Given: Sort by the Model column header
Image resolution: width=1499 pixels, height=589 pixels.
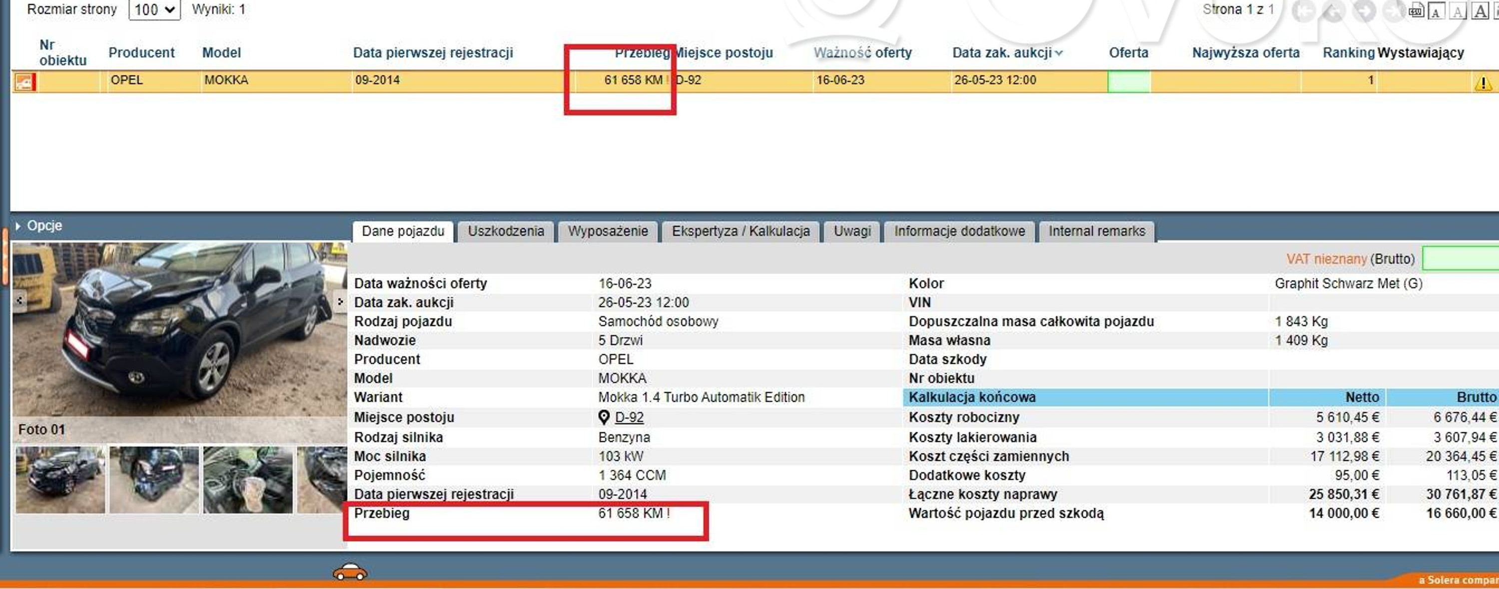Looking at the screenshot, I should [221, 53].
